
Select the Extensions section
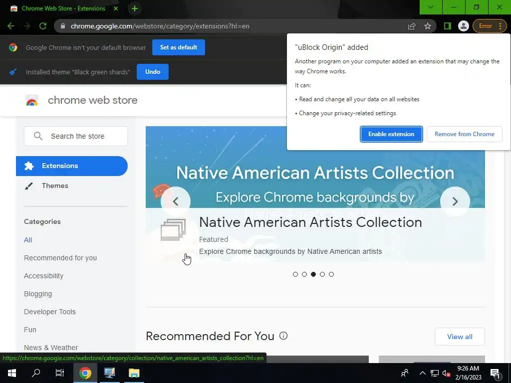click(x=72, y=166)
